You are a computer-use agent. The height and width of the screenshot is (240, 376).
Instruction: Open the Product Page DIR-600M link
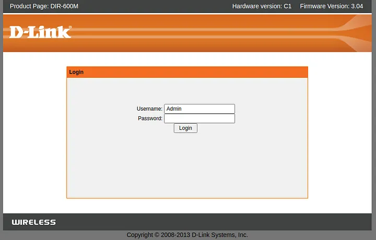point(44,6)
